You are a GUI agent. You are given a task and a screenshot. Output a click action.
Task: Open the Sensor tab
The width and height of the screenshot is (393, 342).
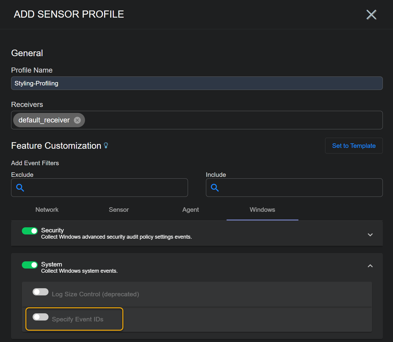point(119,210)
